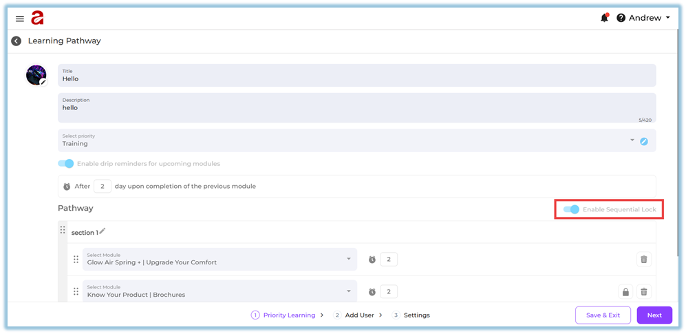Open the hamburger navigation menu
The width and height of the screenshot is (686, 334).
pyautogui.click(x=20, y=19)
